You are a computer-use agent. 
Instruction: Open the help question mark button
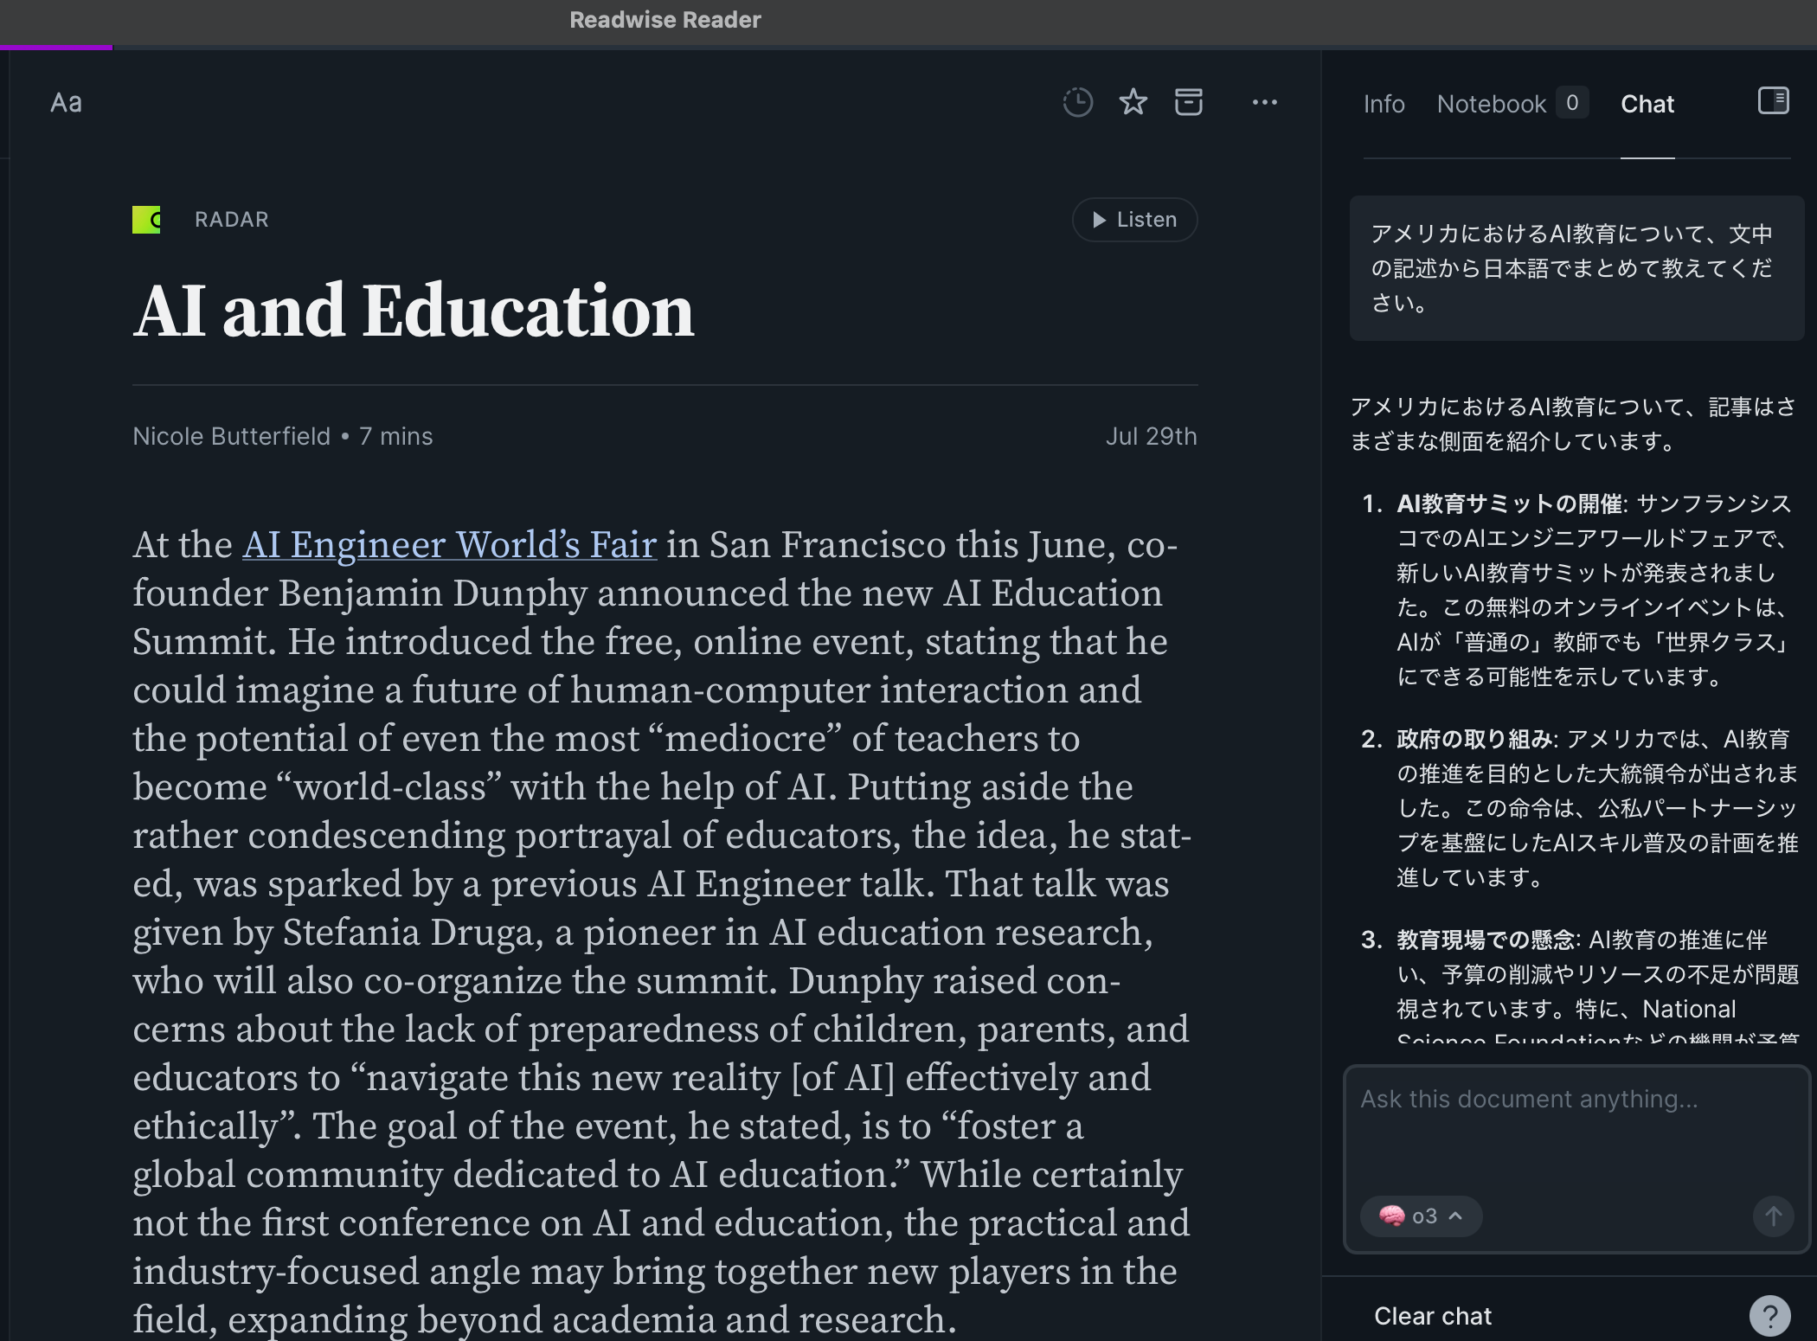[x=1769, y=1316]
